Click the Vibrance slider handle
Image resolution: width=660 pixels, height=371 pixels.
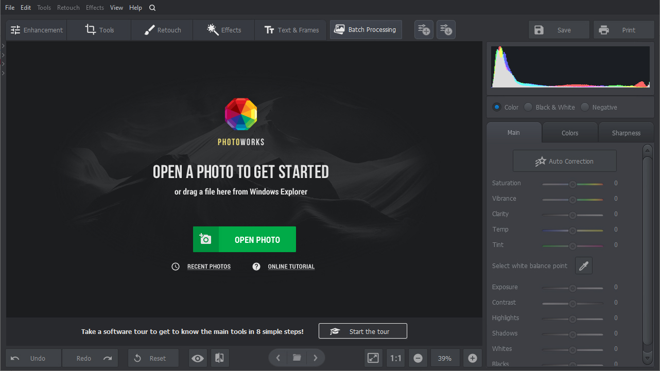point(572,200)
